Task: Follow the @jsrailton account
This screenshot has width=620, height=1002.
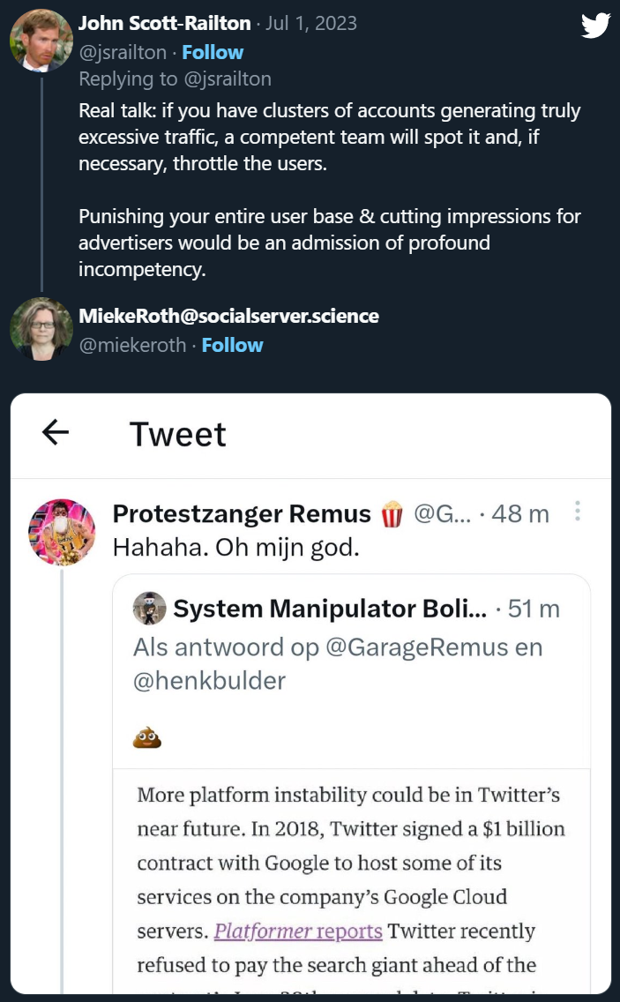Action: click(213, 52)
